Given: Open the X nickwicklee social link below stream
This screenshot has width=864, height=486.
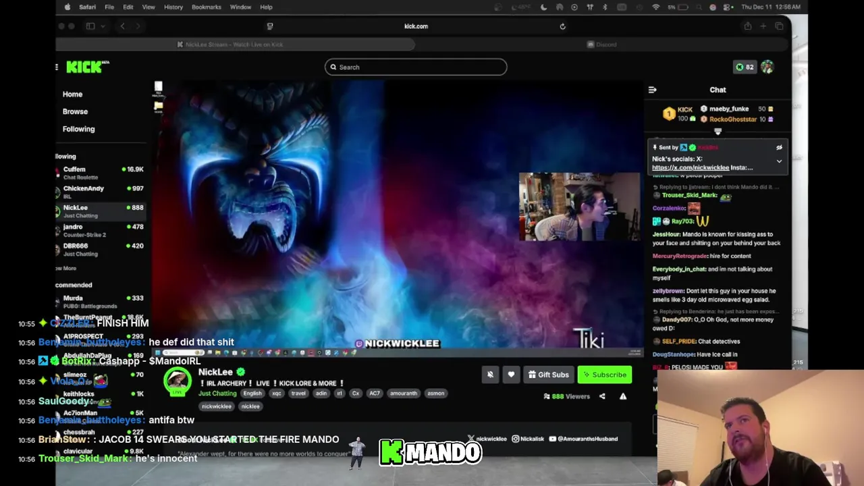Looking at the screenshot, I should tap(487, 439).
